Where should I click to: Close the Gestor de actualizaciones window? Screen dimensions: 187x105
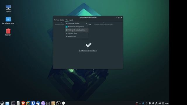point(122,17)
